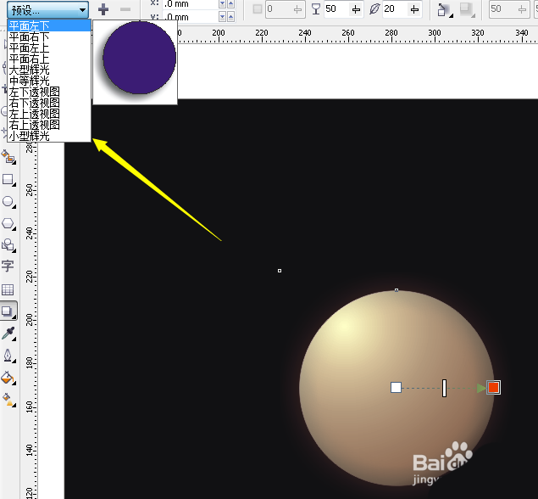The image size is (538, 499).
Task: Click the white shadow start handle
Action: (x=396, y=387)
